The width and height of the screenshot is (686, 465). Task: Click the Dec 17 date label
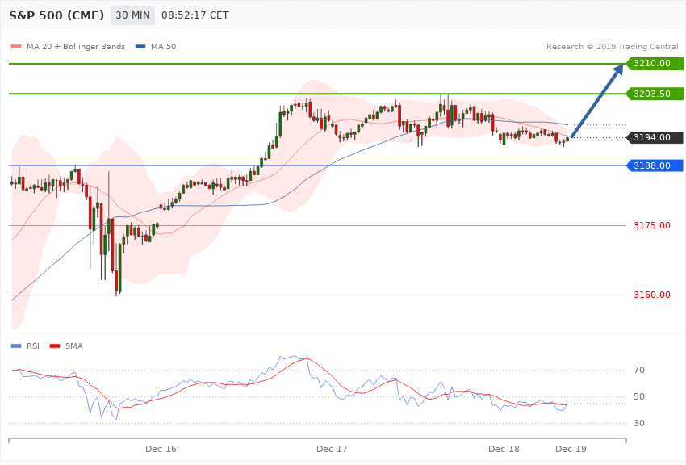point(332,449)
